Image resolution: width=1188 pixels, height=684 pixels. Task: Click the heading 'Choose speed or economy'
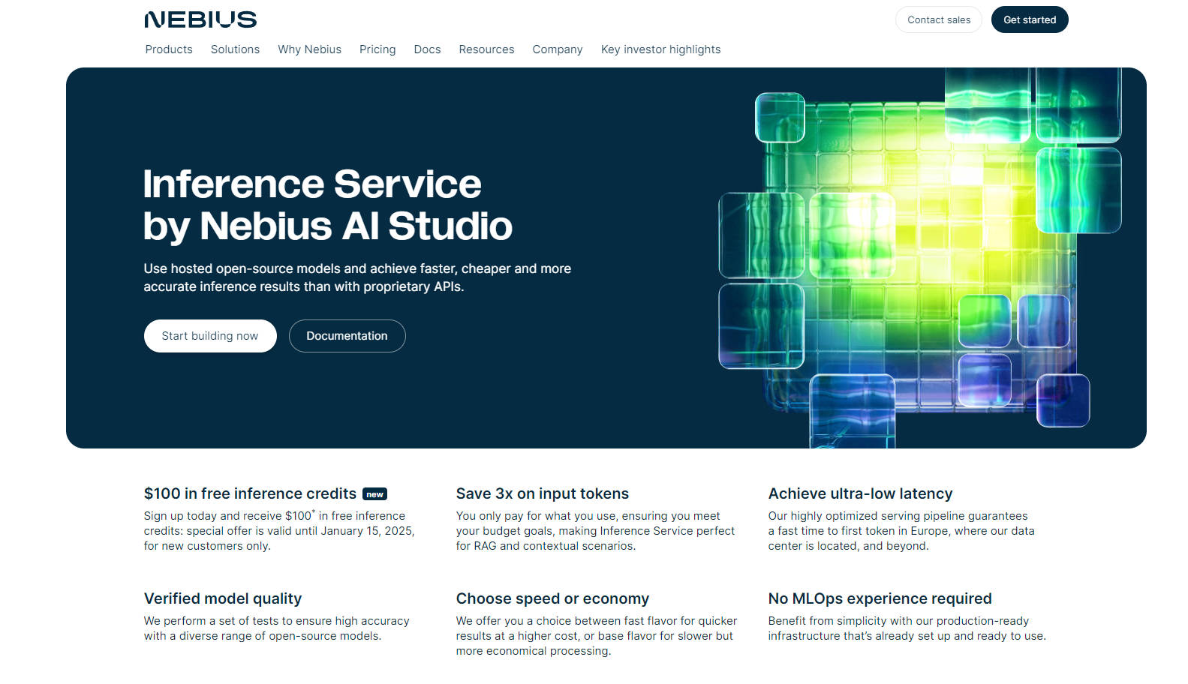coord(552,598)
